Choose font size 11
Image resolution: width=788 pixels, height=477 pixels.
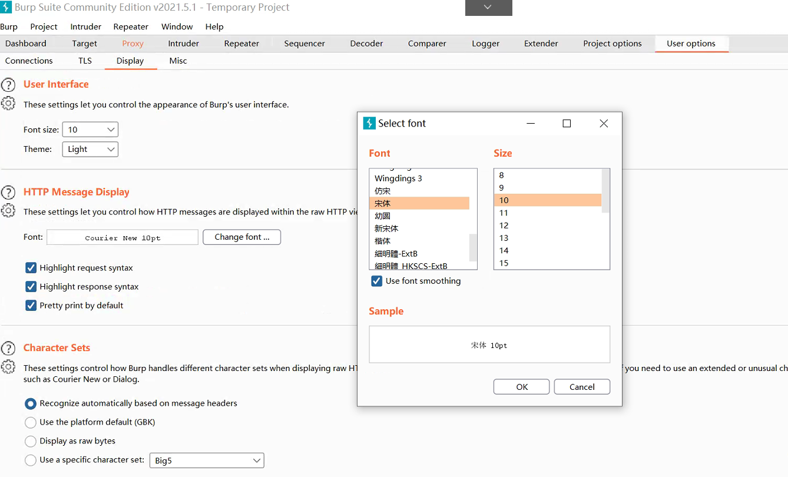[548, 213]
